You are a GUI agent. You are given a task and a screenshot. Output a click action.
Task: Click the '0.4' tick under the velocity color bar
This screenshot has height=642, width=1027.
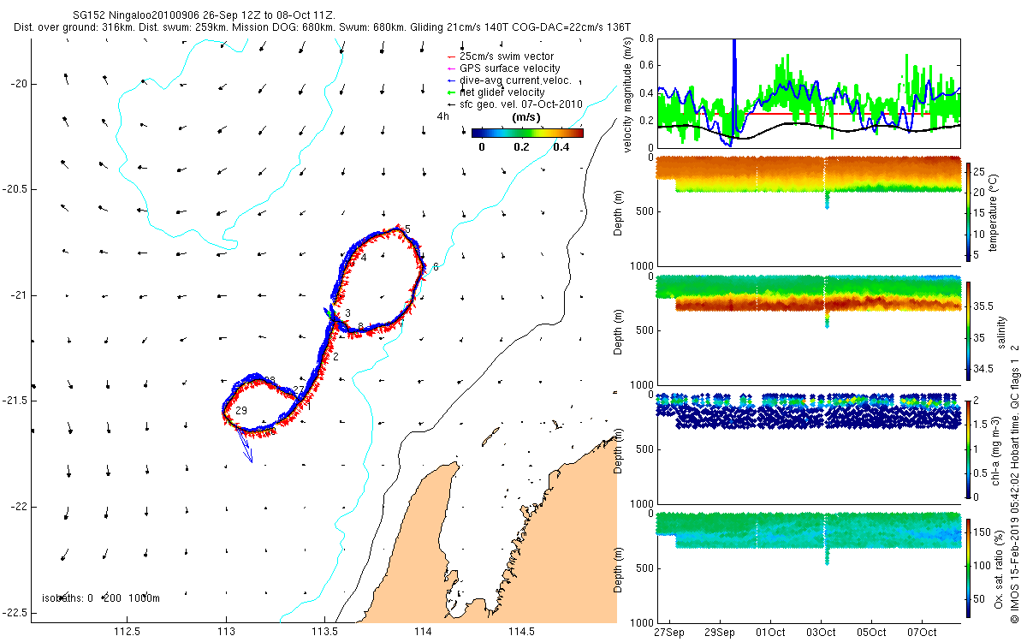coord(561,147)
